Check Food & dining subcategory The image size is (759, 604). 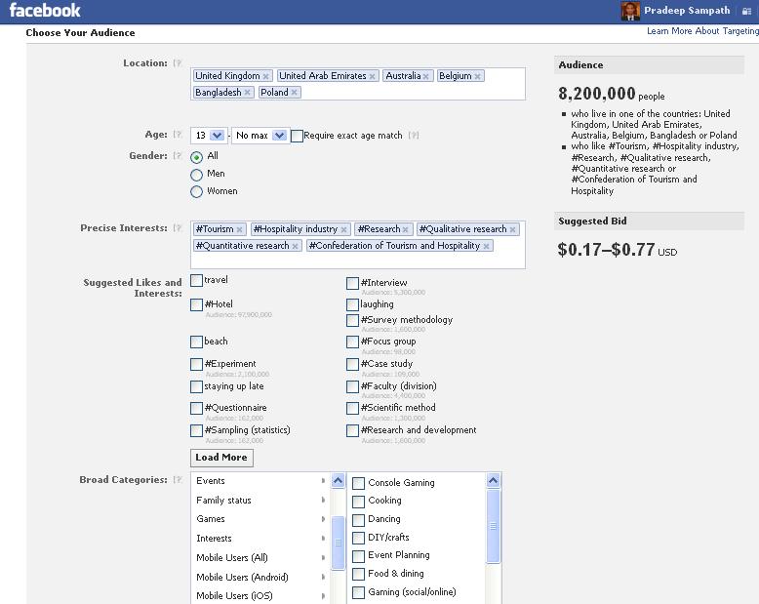(x=358, y=575)
